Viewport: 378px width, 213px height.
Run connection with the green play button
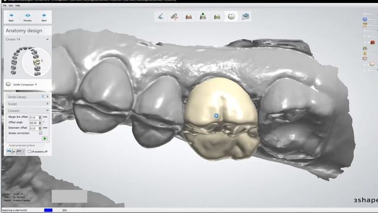coord(45,138)
